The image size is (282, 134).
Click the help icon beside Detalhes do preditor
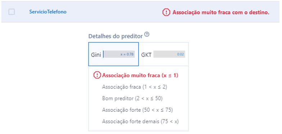pyautogui.click(x=147, y=34)
